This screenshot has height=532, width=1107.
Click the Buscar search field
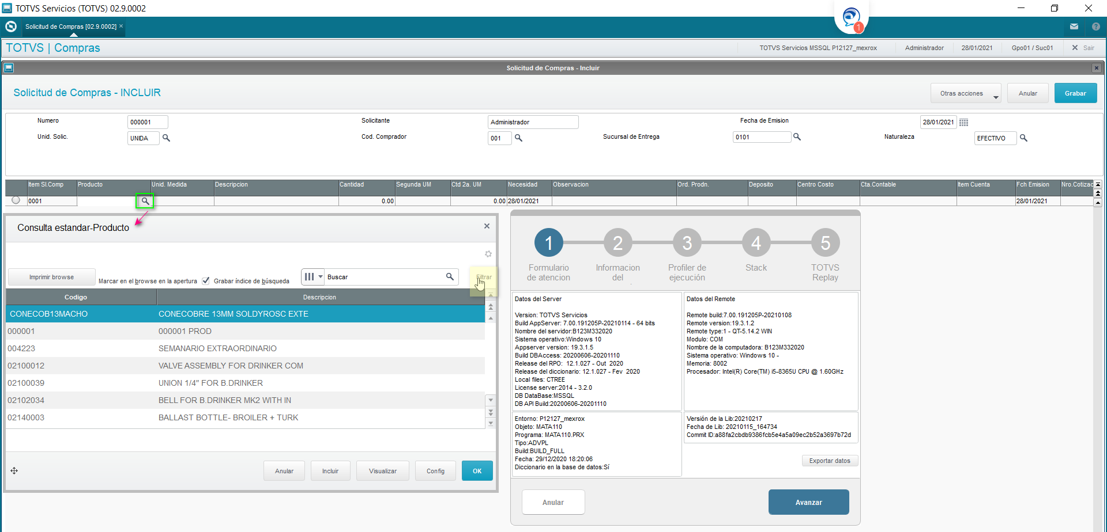(x=391, y=277)
